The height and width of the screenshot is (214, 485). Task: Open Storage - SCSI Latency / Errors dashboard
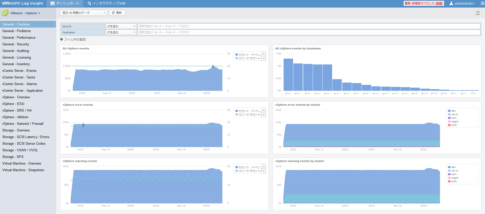[28, 137]
